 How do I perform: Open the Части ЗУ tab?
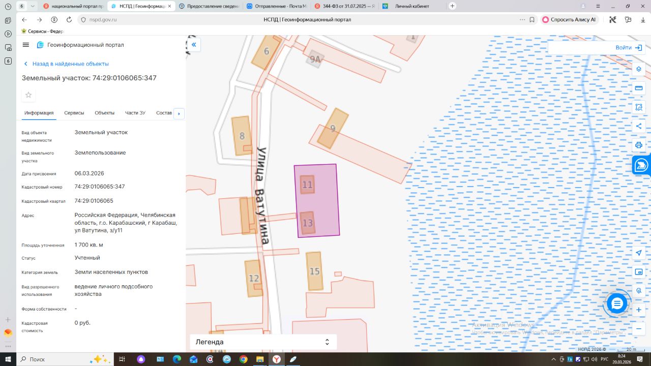(x=135, y=113)
